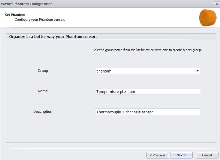Click the Organize in a better way section header
This screenshot has width=220, height=160.
(53, 37)
